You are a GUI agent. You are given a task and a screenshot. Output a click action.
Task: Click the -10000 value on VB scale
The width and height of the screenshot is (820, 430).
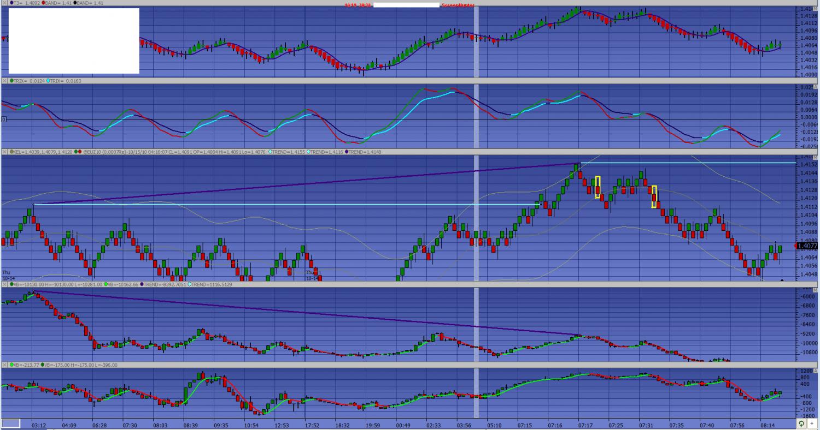click(810, 343)
